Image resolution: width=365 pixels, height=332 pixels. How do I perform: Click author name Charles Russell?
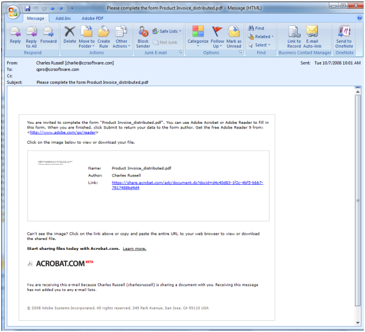pos(126,175)
